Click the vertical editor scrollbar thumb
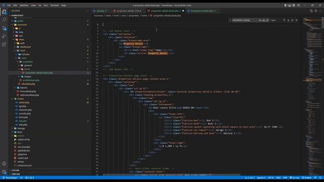Viewport: 324px width, 182px height. [323, 23]
